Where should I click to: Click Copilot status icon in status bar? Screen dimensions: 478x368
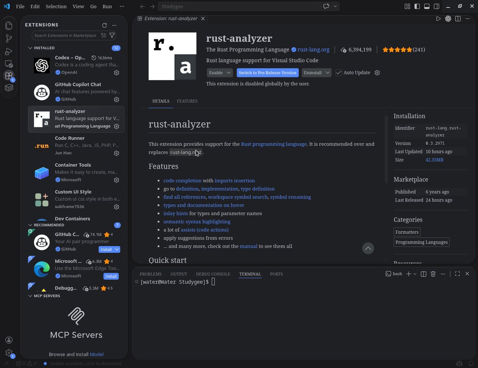pos(459,363)
